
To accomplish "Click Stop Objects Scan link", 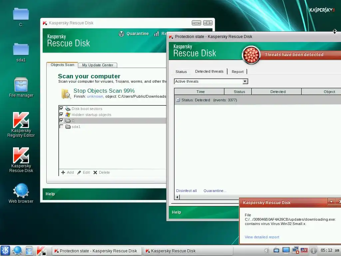I will point(104,91).
